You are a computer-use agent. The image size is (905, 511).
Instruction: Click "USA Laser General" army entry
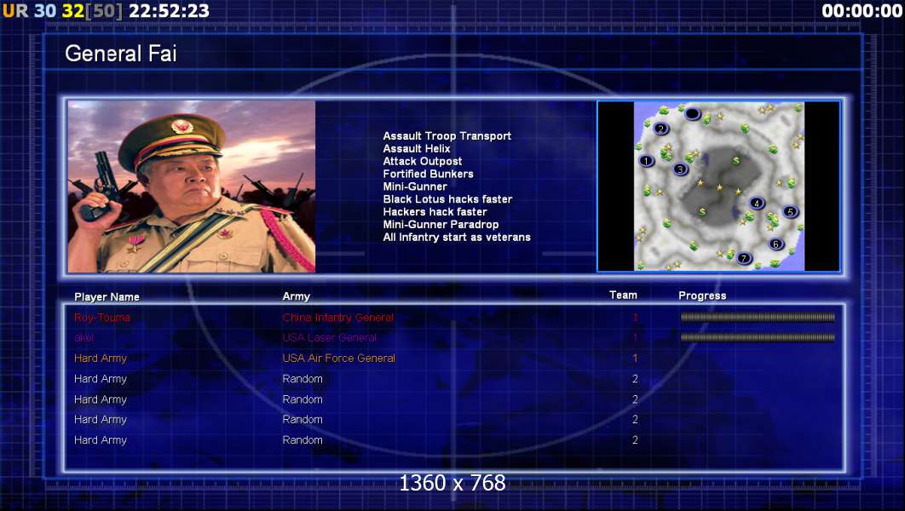tap(329, 338)
